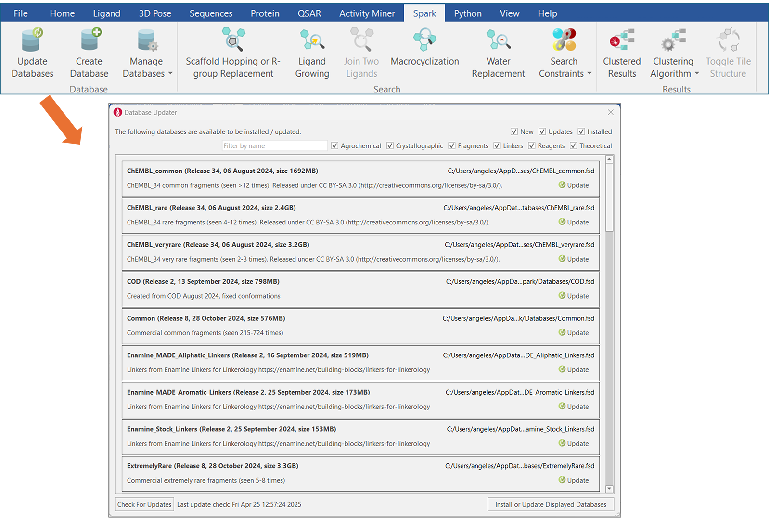Select the Common (Release 8) database title
Image resolution: width=770 pixels, height=526 pixels.
pyautogui.click(x=206, y=318)
